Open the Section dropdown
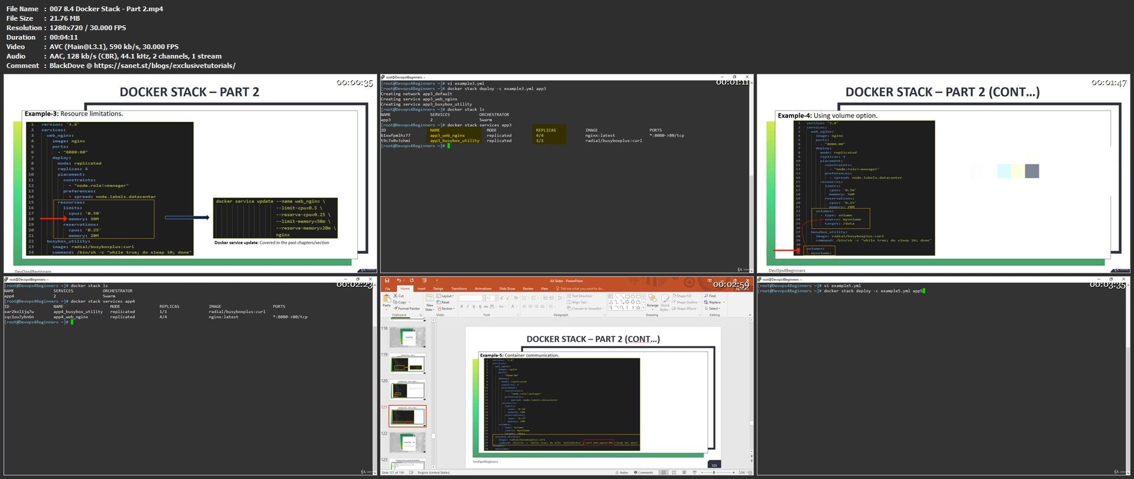 click(x=446, y=308)
